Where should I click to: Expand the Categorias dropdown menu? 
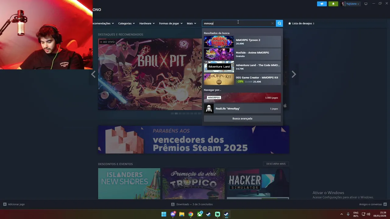pyautogui.click(x=126, y=23)
